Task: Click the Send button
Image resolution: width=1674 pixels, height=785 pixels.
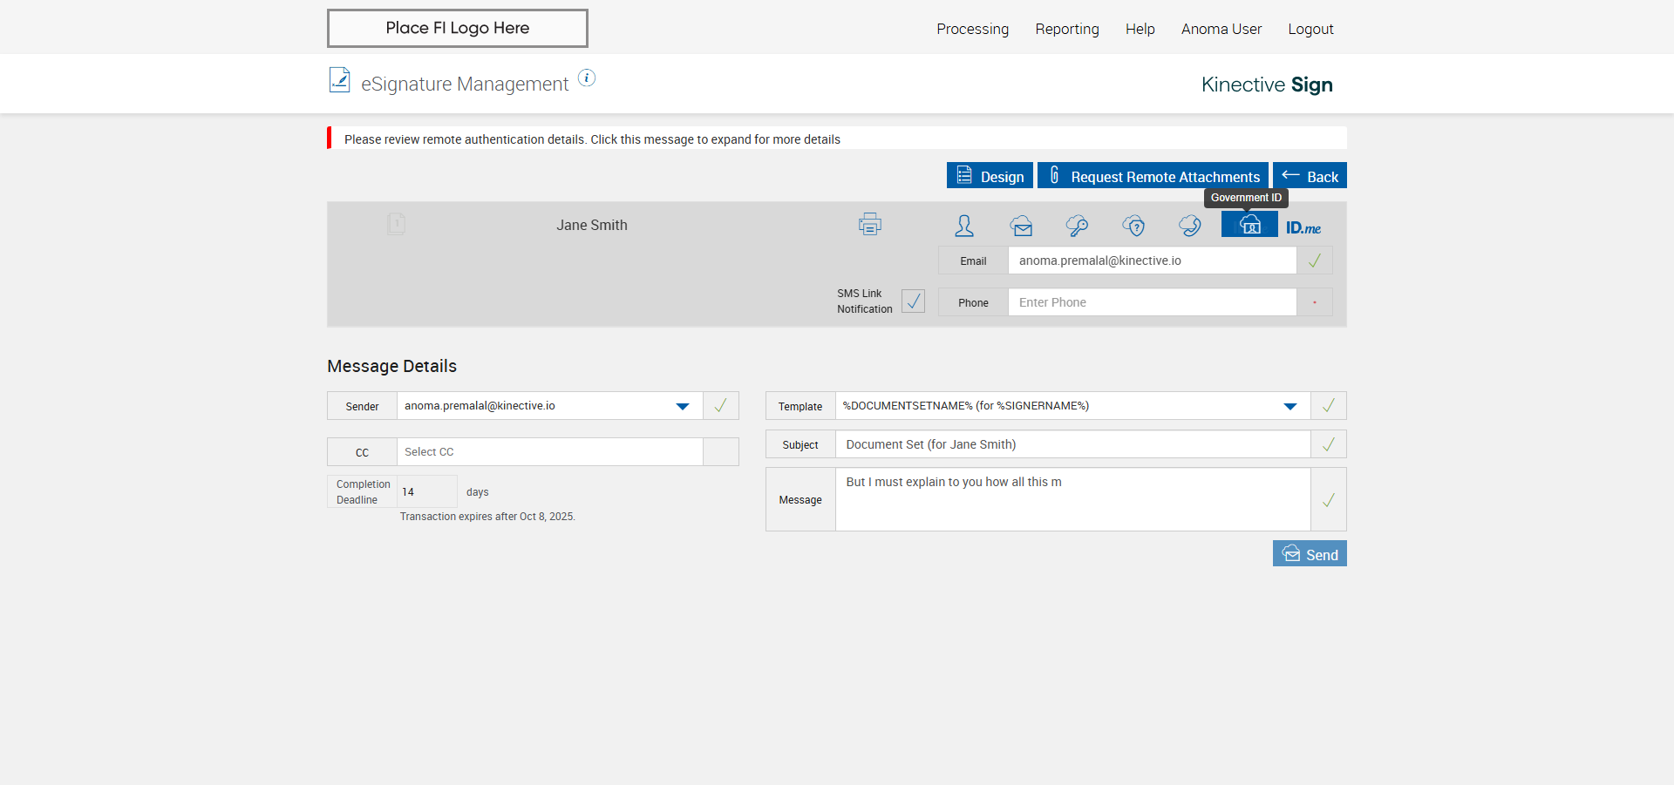Action: pyautogui.click(x=1309, y=554)
